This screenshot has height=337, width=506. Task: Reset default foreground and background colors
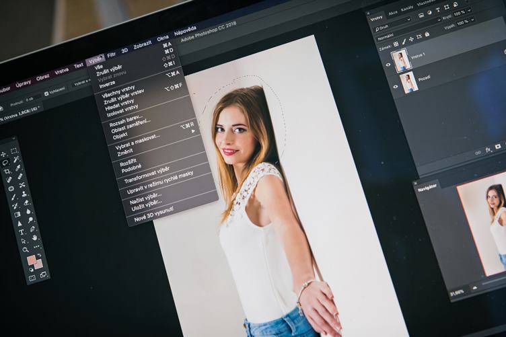[x=32, y=270]
